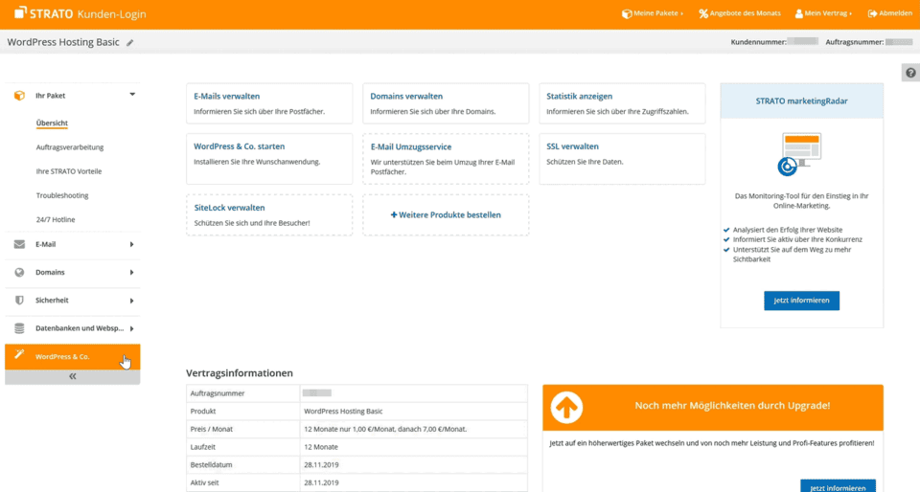920x492 pixels.
Task: Open WordPress & Co. sidebar item
Action: click(x=63, y=356)
